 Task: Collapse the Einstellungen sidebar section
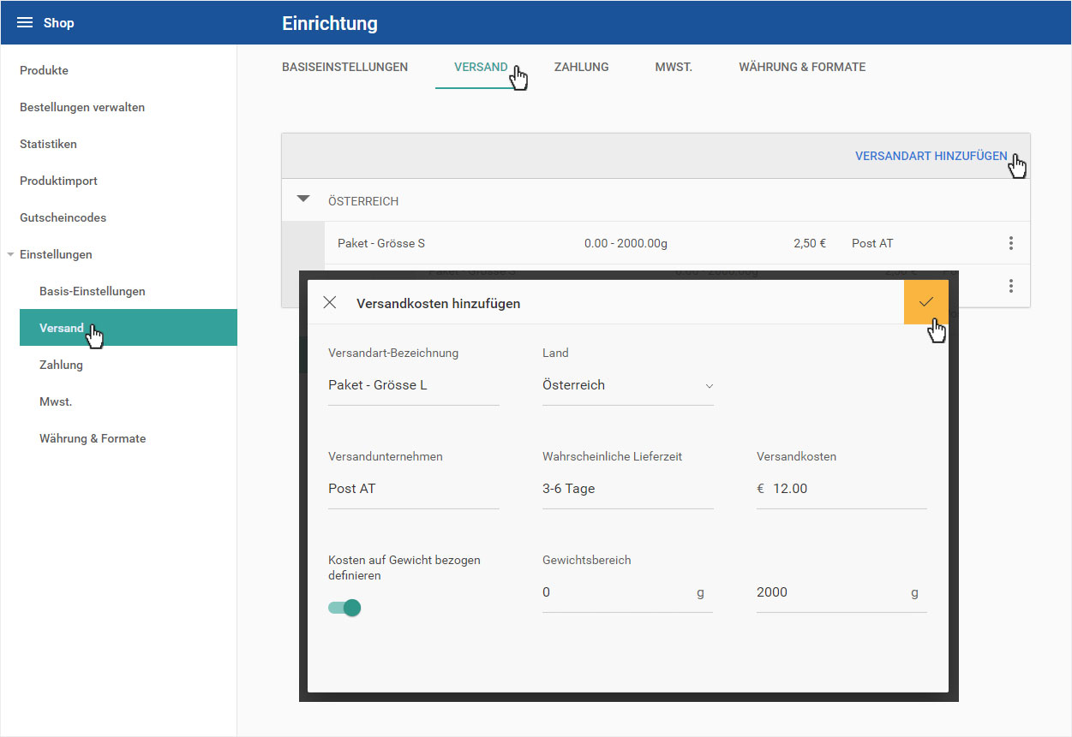point(10,254)
